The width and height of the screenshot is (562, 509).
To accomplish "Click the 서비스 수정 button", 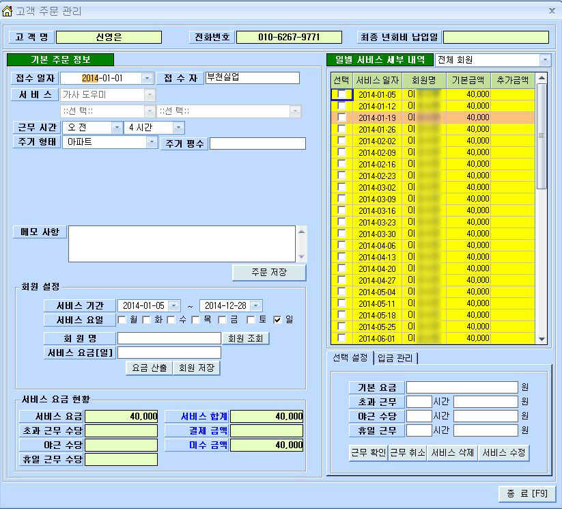I will (x=503, y=453).
